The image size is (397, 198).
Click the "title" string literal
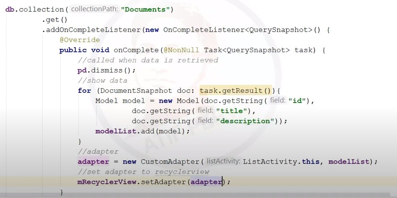[x=231, y=111]
